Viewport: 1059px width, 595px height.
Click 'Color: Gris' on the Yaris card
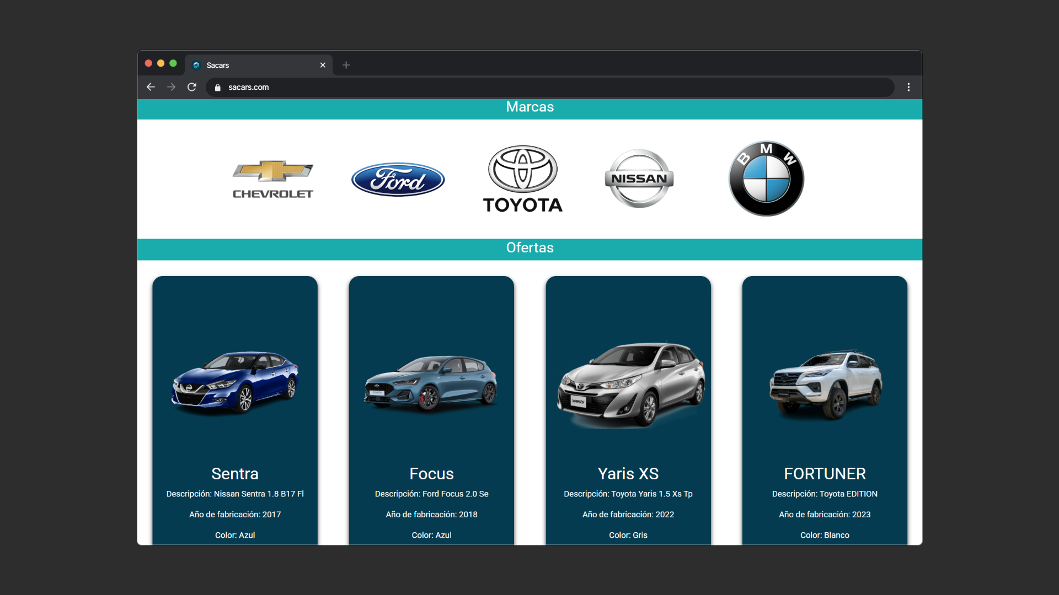pos(628,535)
